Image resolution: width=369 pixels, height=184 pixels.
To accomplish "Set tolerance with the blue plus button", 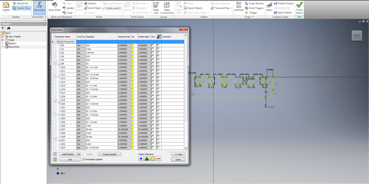I will [x=141, y=158].
